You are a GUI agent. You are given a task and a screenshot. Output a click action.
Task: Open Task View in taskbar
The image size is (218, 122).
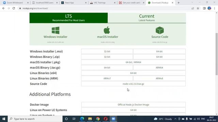click(74, 119)
